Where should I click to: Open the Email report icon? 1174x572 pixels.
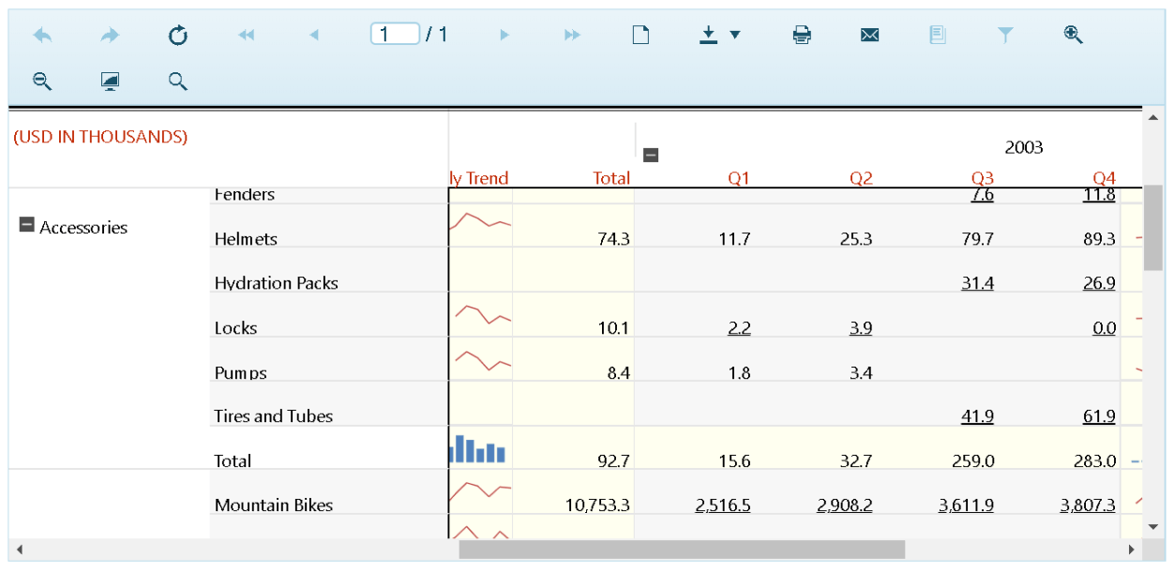pyautogui.click(x=869, y=34)
